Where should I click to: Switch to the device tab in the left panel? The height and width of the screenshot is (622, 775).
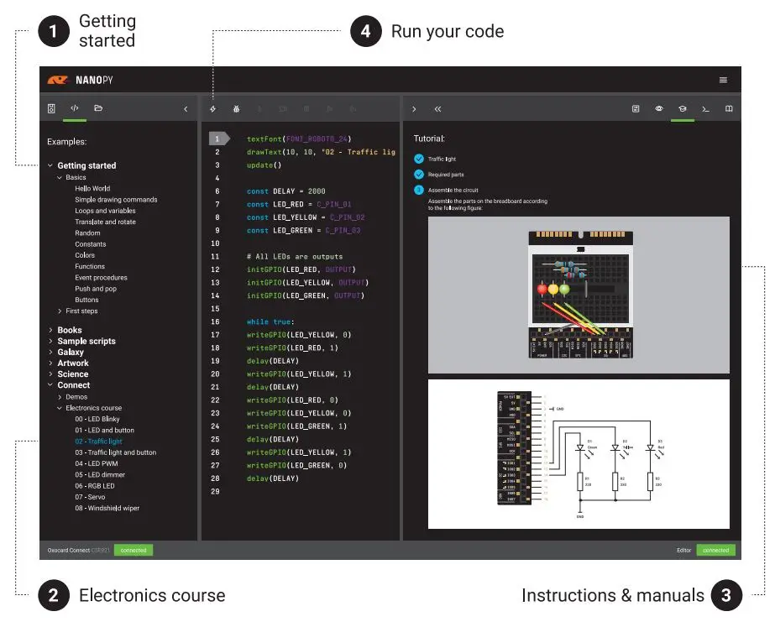[x=51, y=108]
